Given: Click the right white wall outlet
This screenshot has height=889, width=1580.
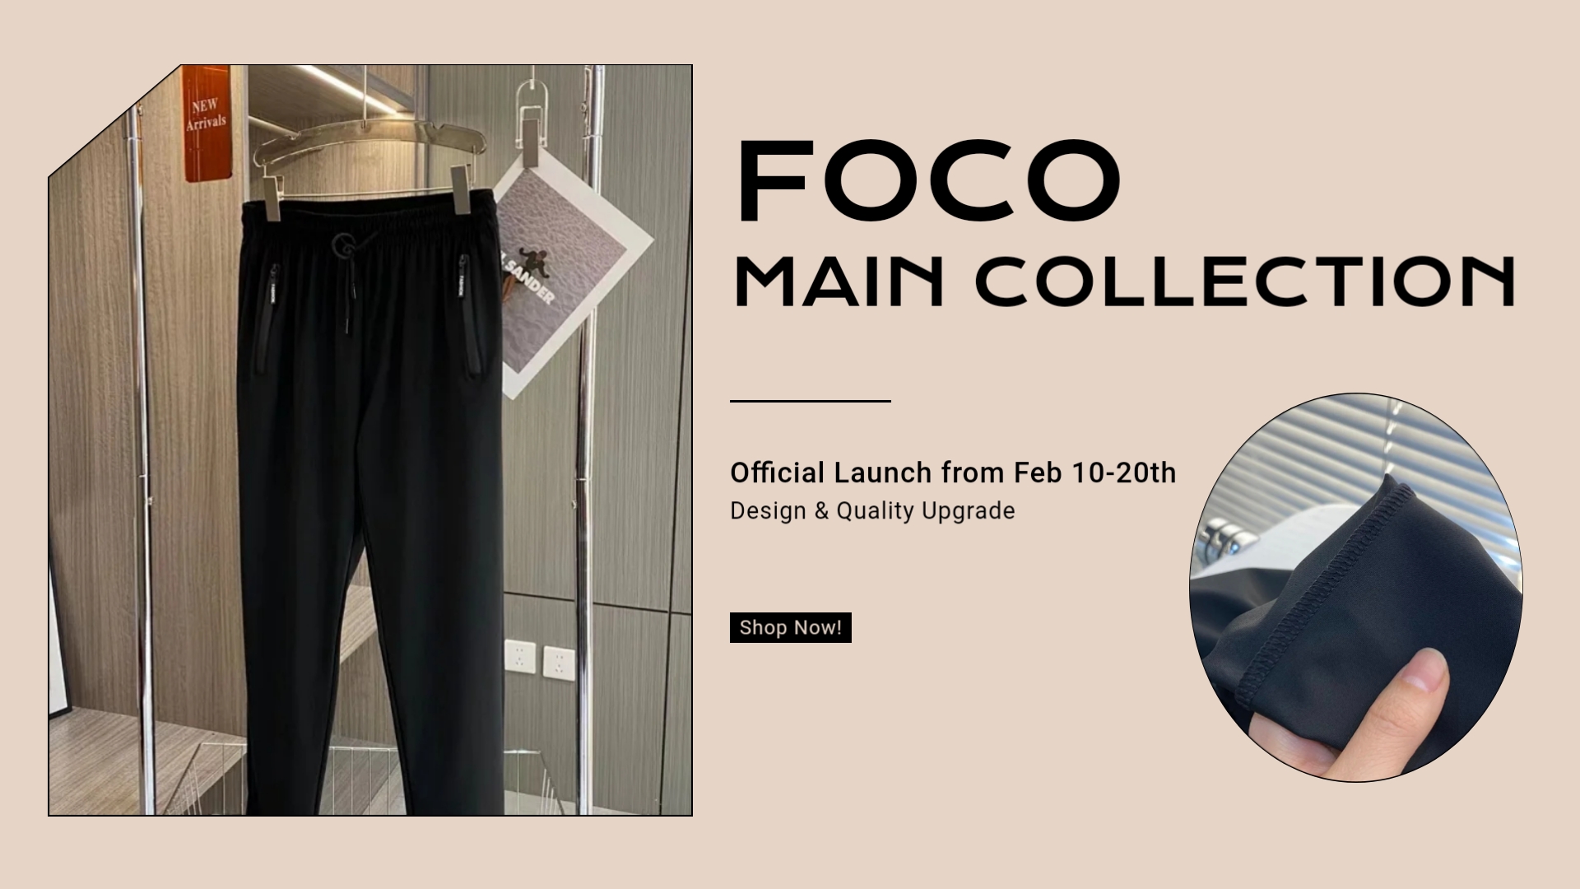Looking at the screenshot, I should (559, 663).
